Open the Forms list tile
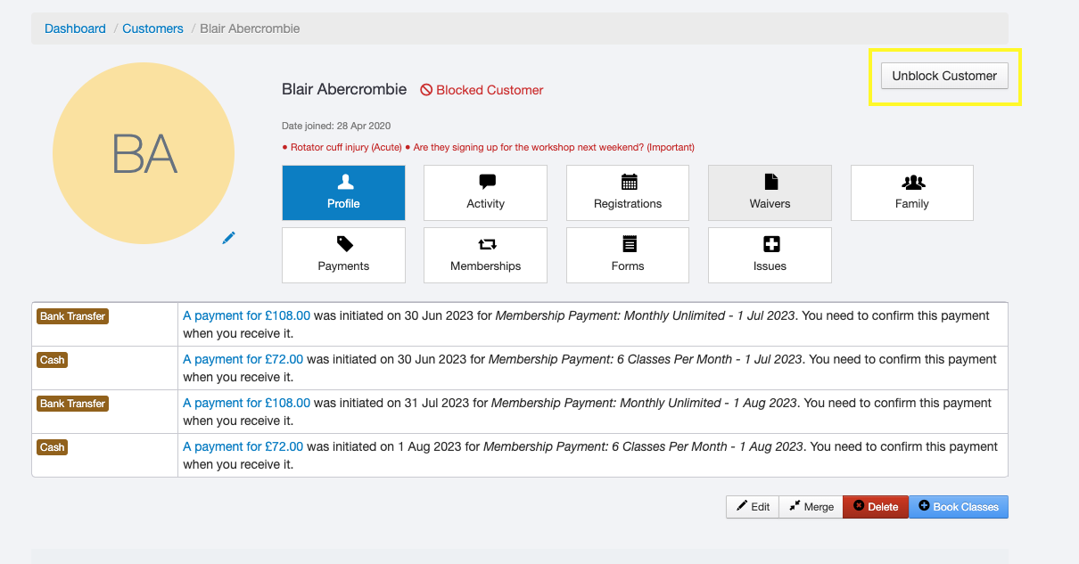The width and height of the screenshot is (1079, 564). (x=628, y=255)
